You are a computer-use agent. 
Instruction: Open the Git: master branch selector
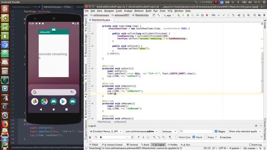(250, 148)
